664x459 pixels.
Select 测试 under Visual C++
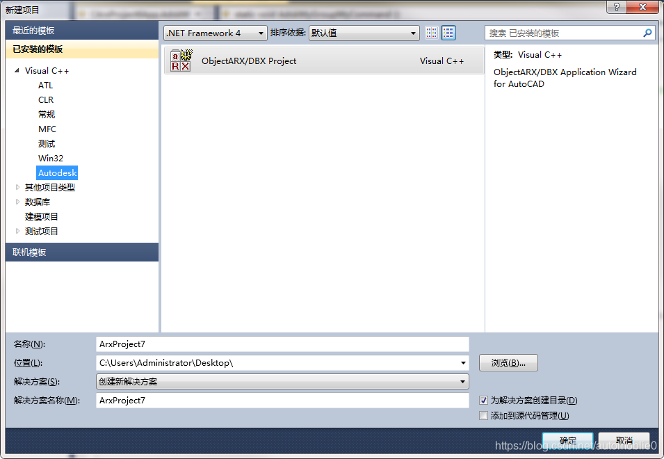click(46, 143)
